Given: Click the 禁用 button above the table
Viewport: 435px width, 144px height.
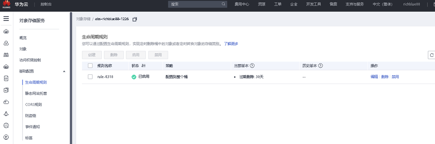Looking at the screenshot, I should point(158,55).
